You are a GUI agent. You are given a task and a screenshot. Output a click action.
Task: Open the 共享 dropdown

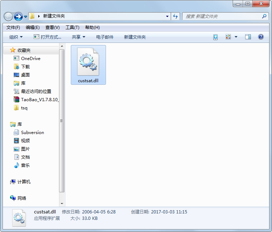coord(79,37)
